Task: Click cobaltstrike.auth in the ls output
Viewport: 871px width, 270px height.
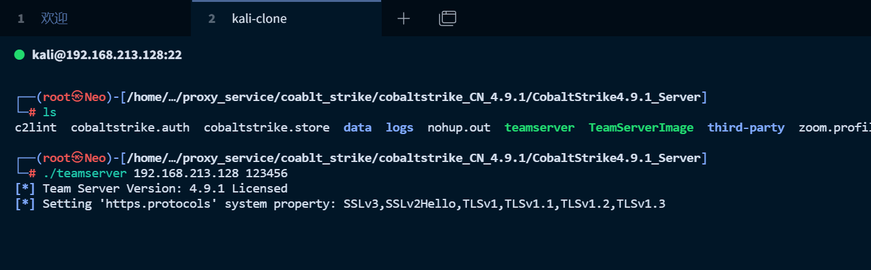Action: 130,128
